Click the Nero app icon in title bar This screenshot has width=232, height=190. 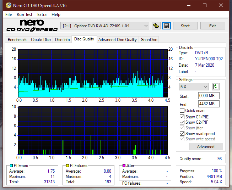coord(9,5)
